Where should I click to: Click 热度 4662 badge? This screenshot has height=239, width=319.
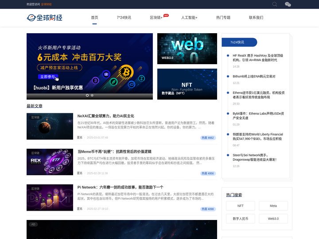pyautogui.click(x=208, y=138)
